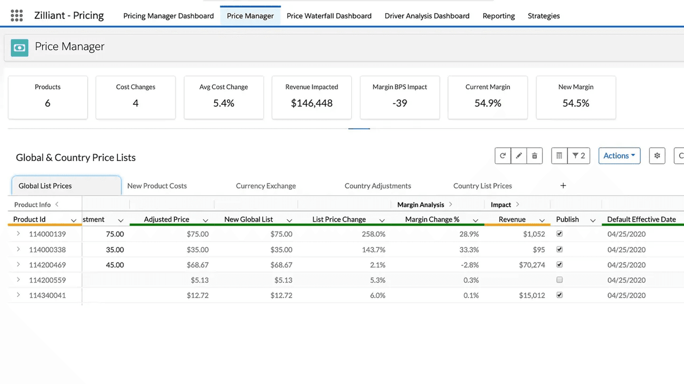Uncheck Publish for product 114000139
This screenshot has height=384, width=684.
pos(560,234)
